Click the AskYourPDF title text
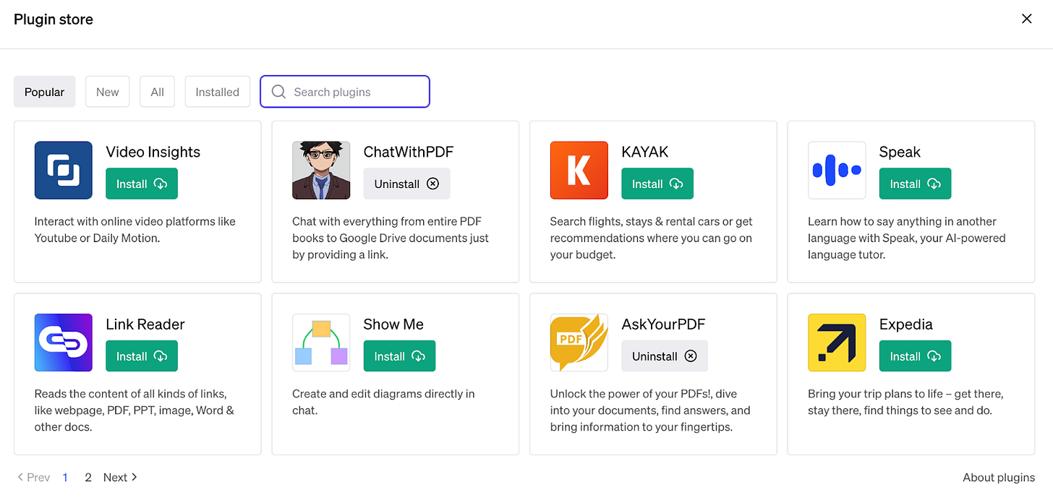Viewport: 1053px width, 503px height. [663, 324]
